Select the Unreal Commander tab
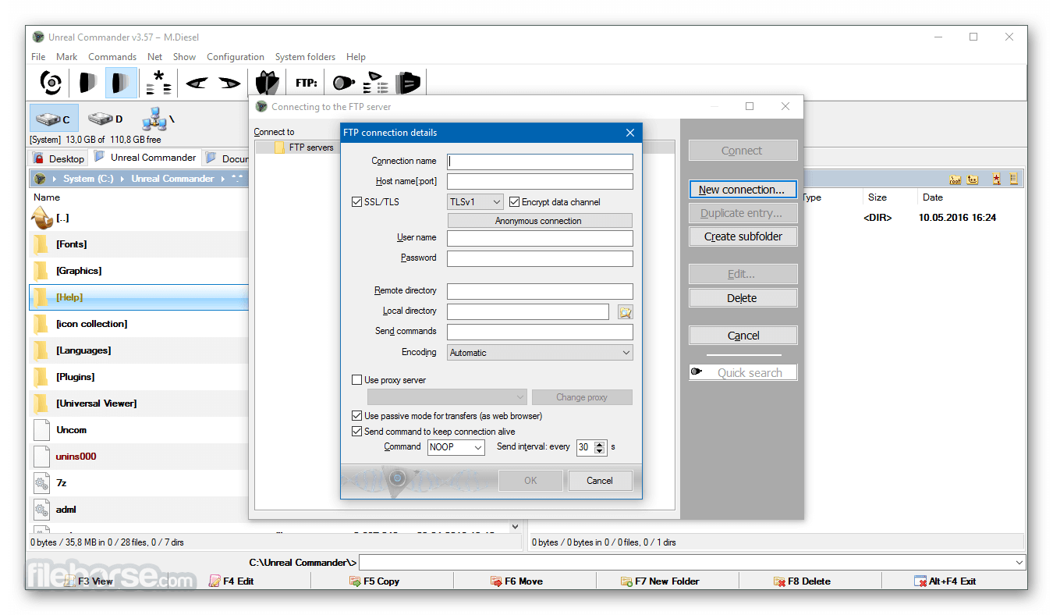Viewport: 1053px width, 615px height. (145, 158)
